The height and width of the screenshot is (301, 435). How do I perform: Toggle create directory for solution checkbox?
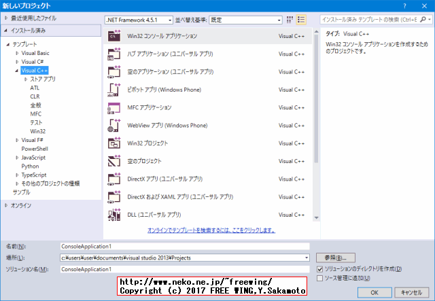click(320, 269)
